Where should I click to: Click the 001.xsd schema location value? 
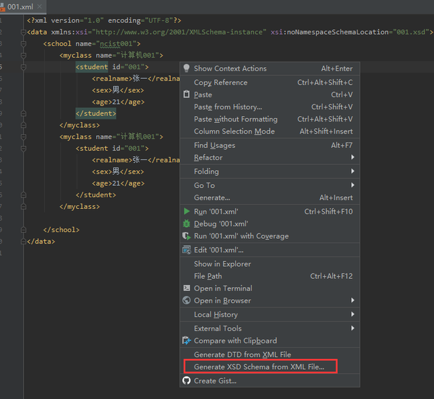click(411, 32)
